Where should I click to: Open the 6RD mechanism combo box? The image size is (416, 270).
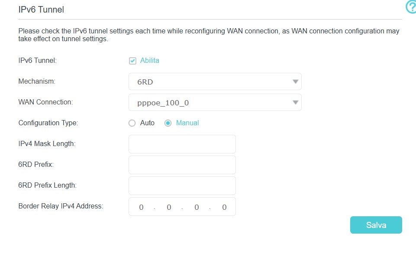215,81
